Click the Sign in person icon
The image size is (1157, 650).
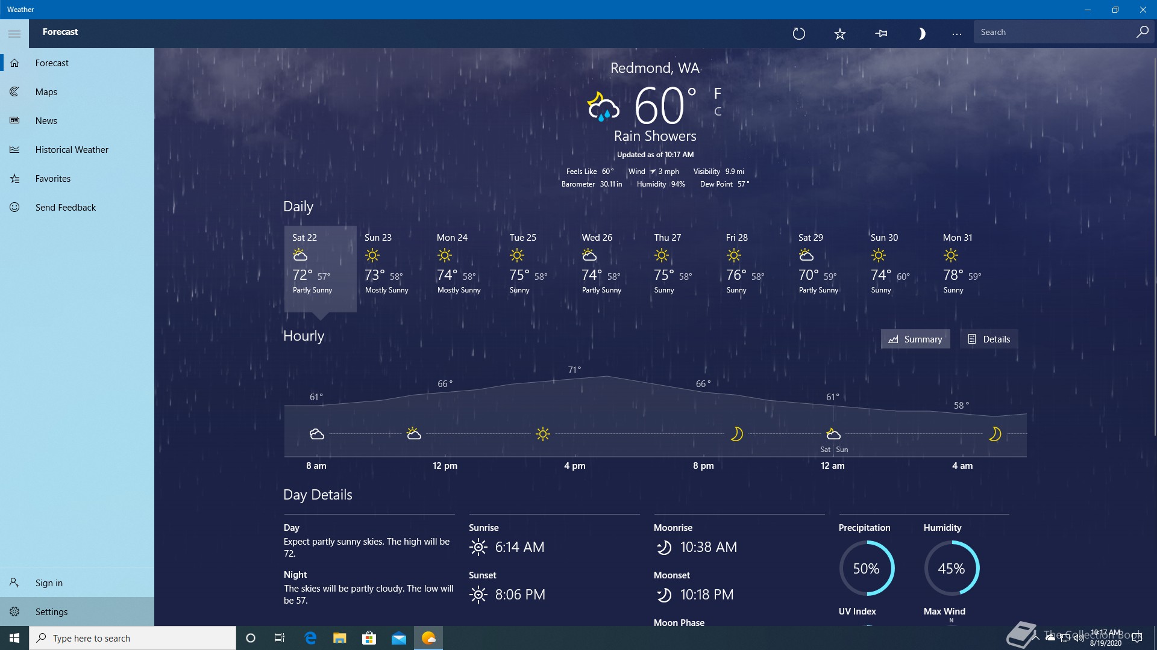click(x=14, y=583)
